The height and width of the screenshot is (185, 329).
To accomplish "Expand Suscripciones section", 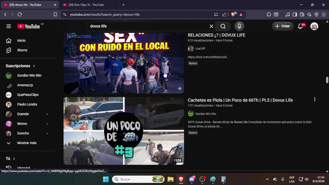I will pos(20,66).
